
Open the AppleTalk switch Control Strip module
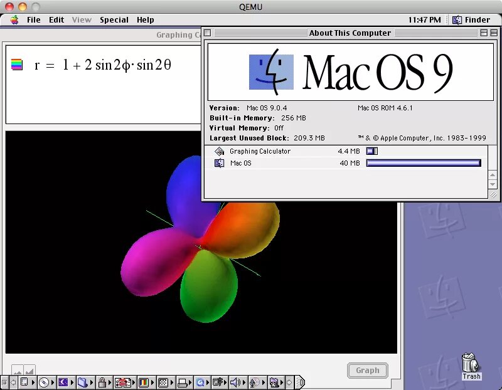click(x=27, y=382)
